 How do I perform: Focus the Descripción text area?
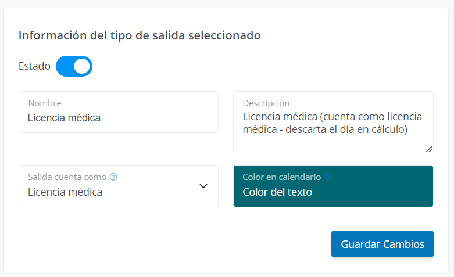click(x=333, y=123)
